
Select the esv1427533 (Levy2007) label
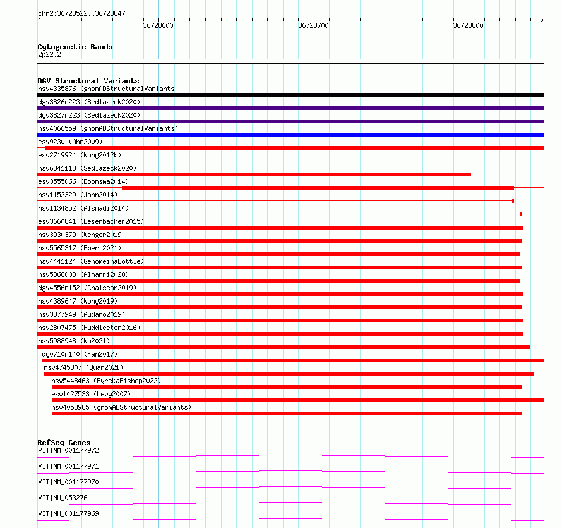click(91, 394)
